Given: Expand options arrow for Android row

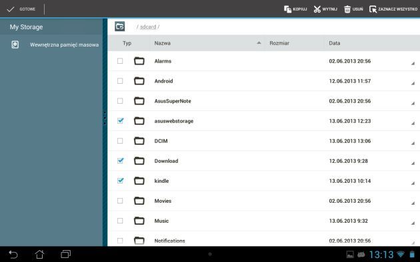Looking at the screenshot, I should coord(413,84).
